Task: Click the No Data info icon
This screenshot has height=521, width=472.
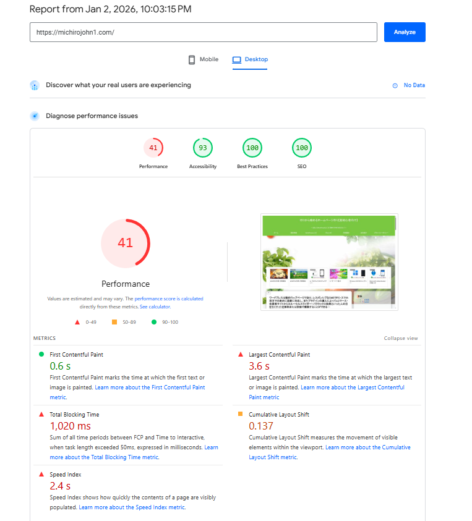Action: click(395, 86)
